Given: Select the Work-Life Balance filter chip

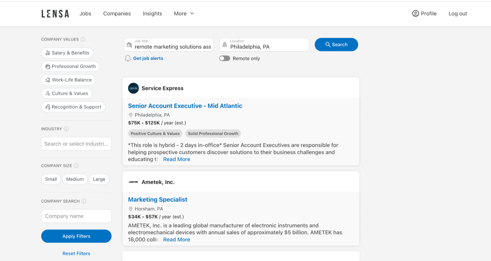Looking at the screenshot, I should (x=69, y=80).
